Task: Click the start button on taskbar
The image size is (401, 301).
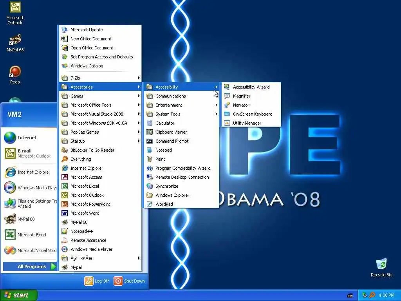Action: coord(19,296)
